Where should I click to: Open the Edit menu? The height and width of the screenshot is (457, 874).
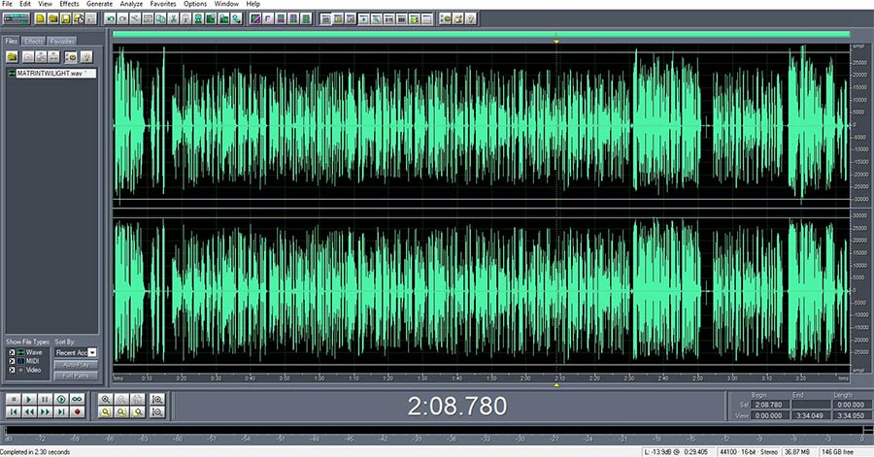coord(25,4)
